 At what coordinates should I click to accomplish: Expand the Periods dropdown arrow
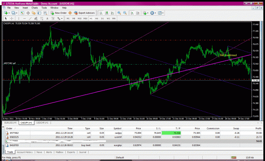click(155, 13)
